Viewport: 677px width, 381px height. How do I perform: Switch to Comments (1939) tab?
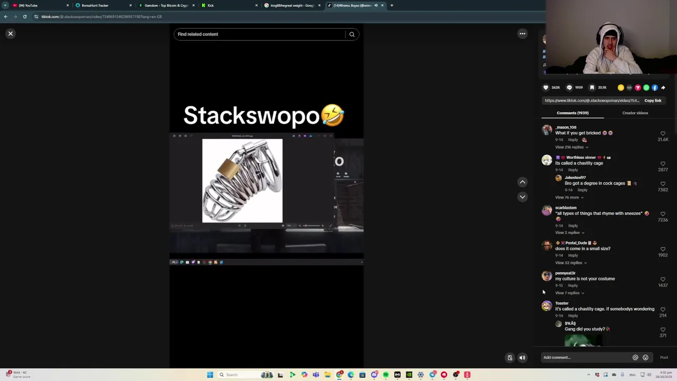pyautogui.click(x=572, y=113)
